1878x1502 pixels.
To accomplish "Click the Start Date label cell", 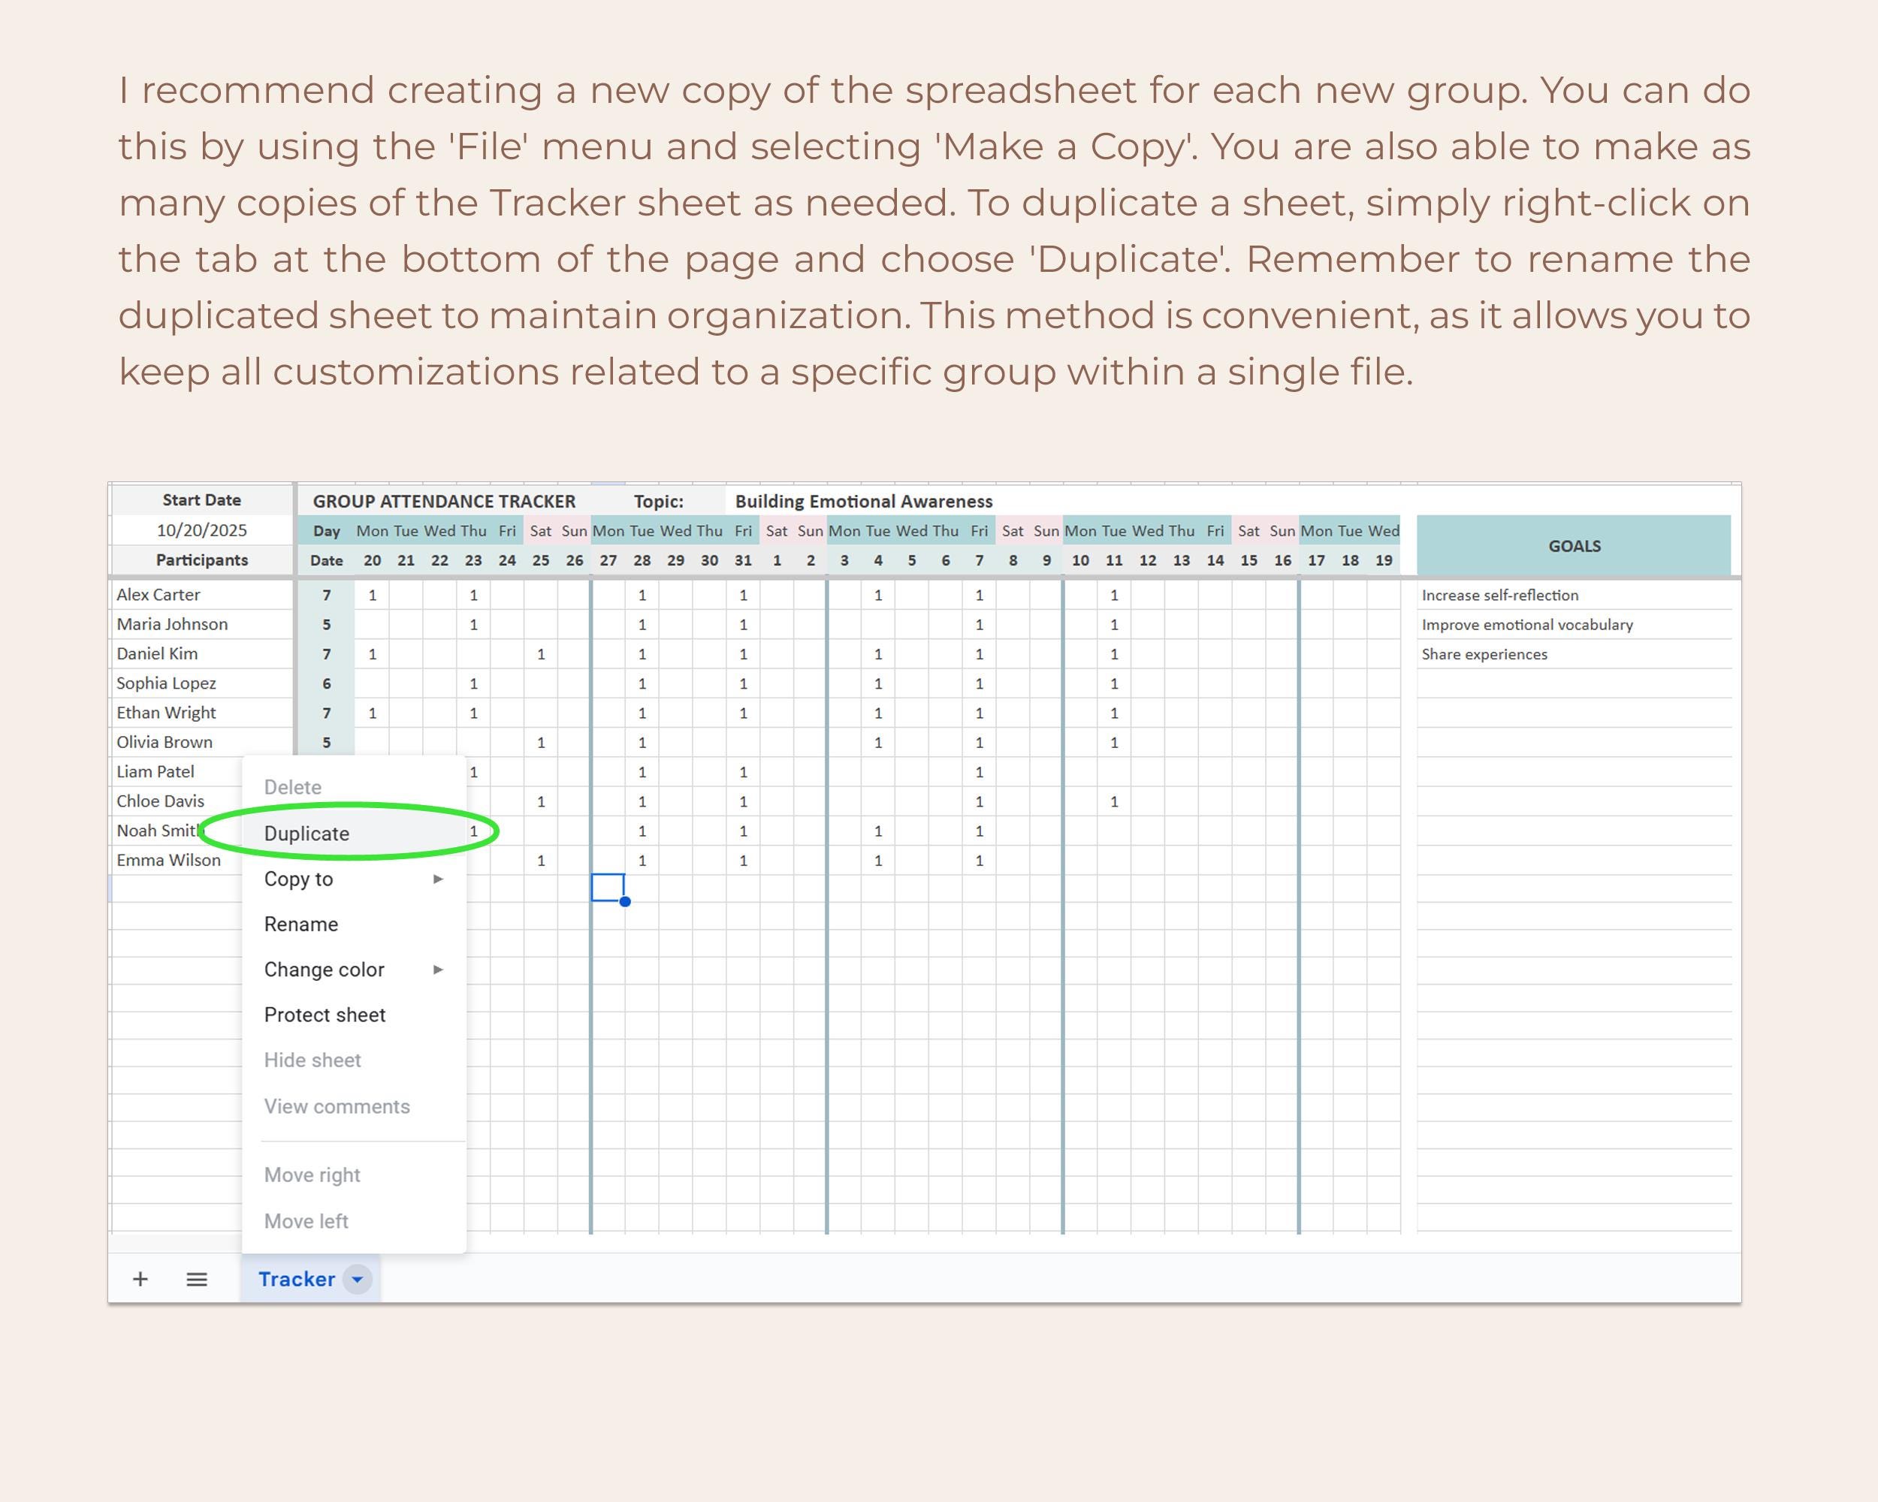I will point(201,500).
